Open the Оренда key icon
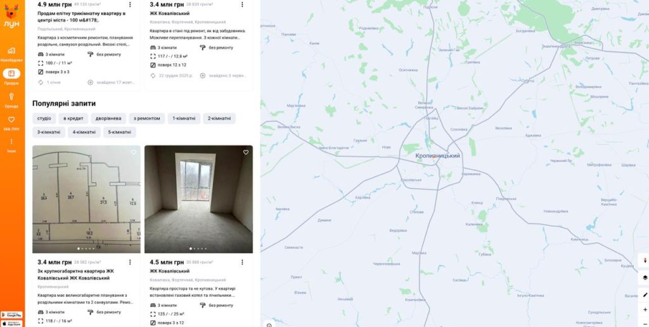Screen dimensions: 649x327 pos(11,99)
